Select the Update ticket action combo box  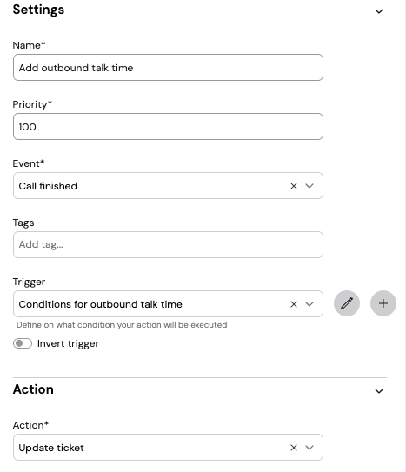(169, 448)
